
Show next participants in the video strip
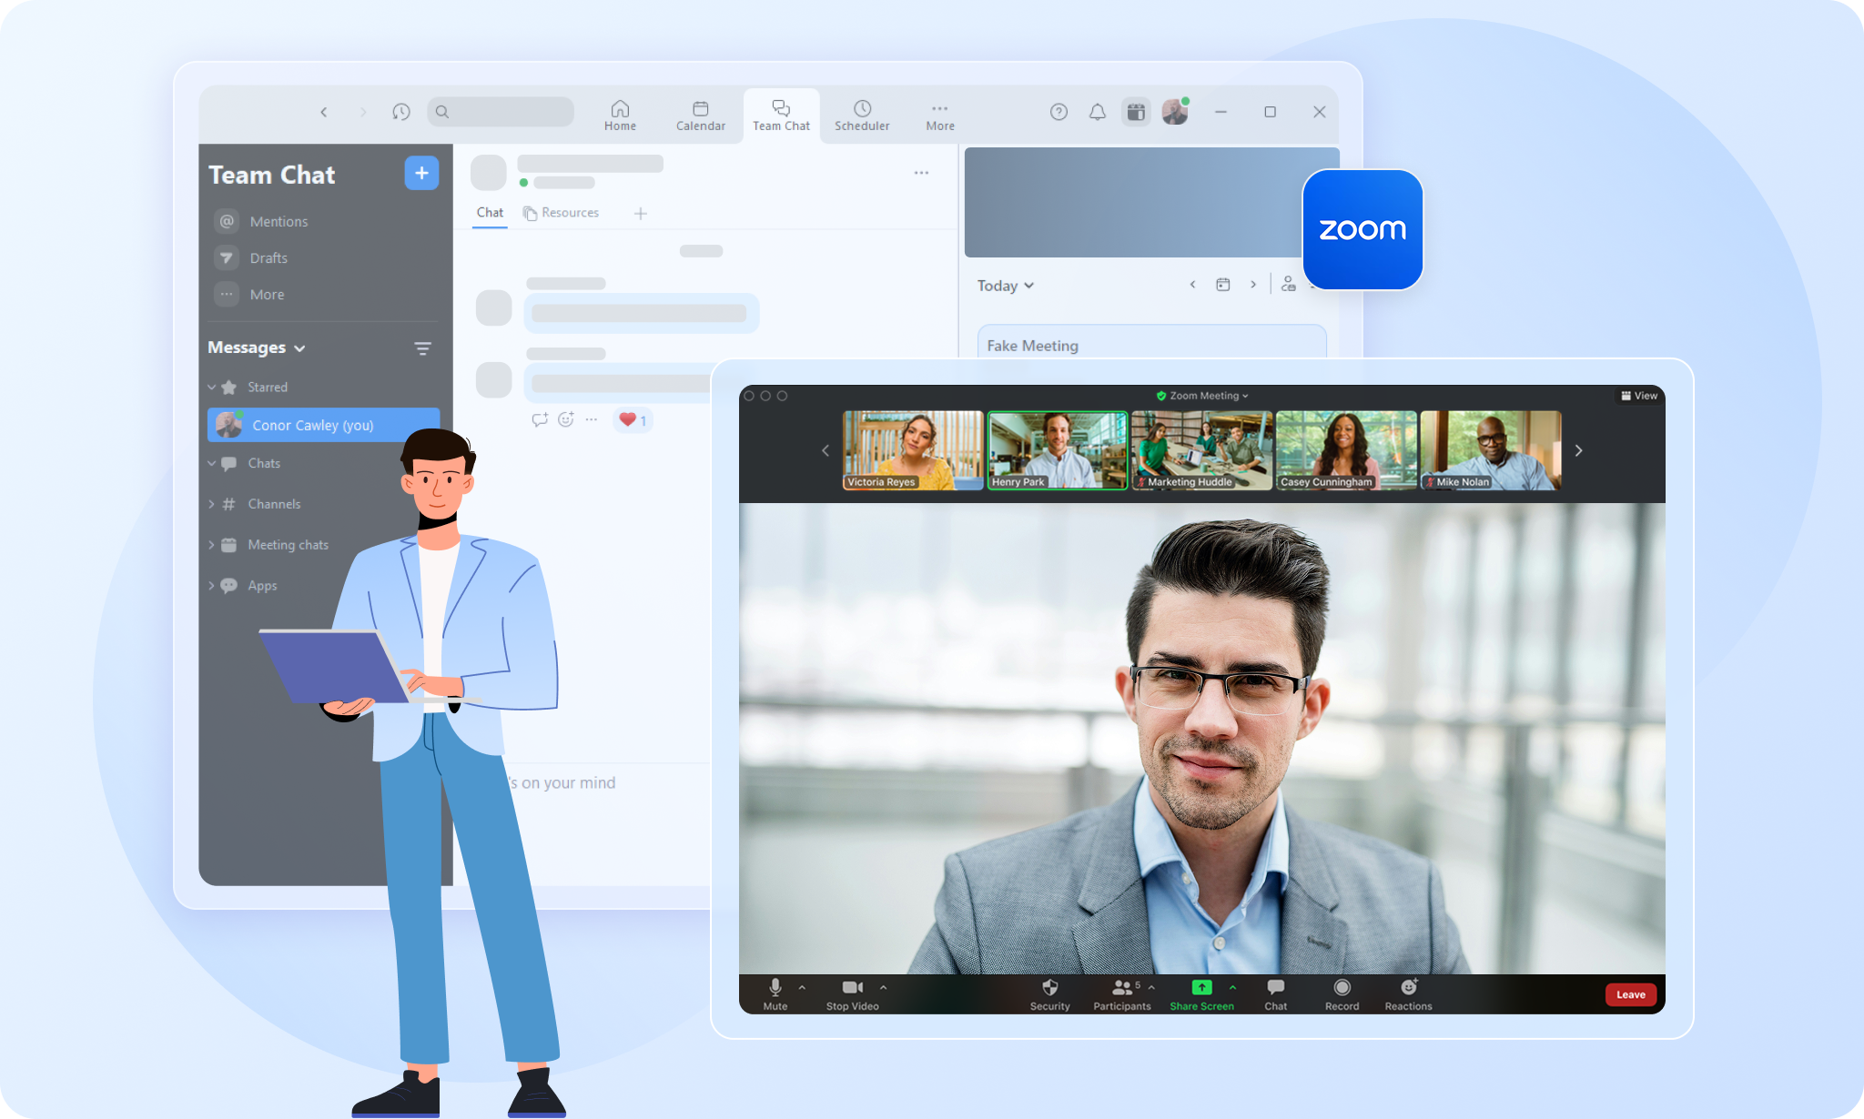coord(1579,450)
